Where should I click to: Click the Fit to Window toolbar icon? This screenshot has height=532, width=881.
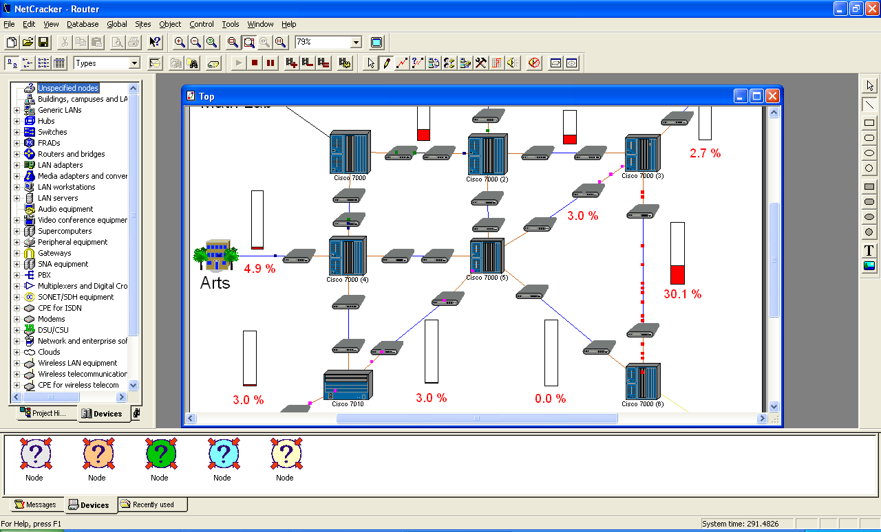pos(248,42)
